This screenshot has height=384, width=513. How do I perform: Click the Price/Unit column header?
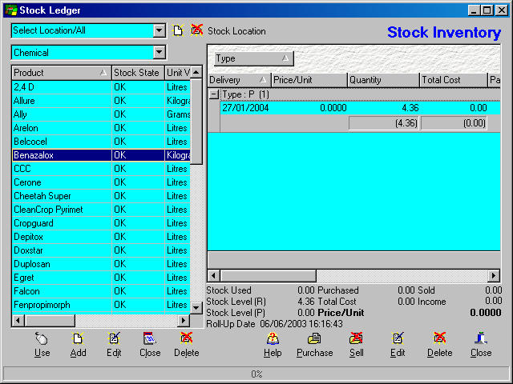(309, 80)
